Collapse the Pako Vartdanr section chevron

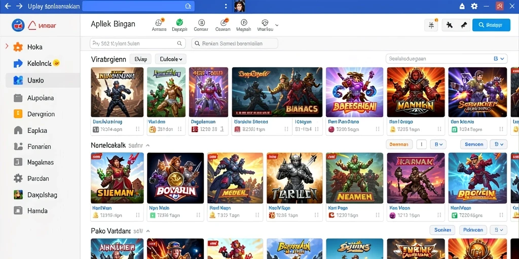148,231
